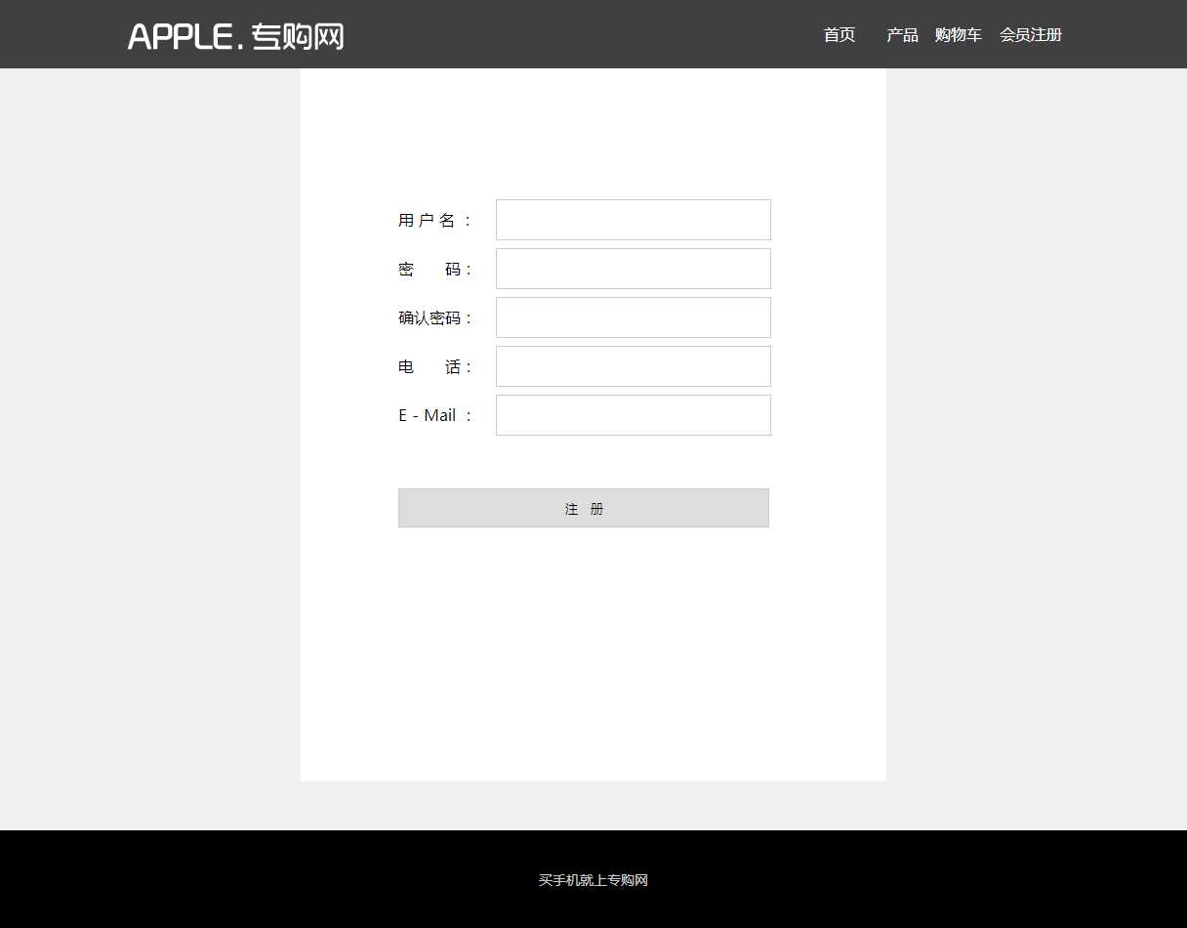Click the 电话 phone number field
The width and height of the screenshot is (1187, 928).
point(633,366)
